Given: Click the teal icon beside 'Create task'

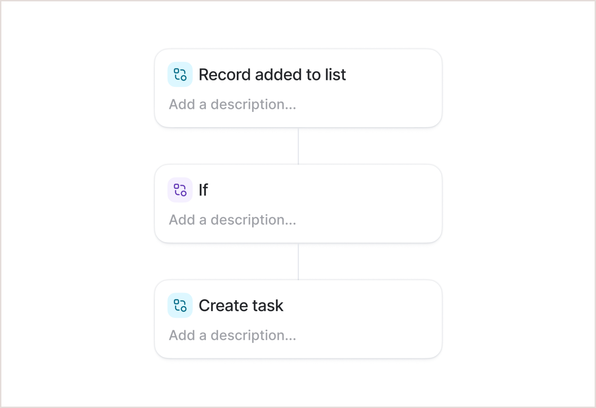Looking at the screenshot, I should [x=180, y=305].
